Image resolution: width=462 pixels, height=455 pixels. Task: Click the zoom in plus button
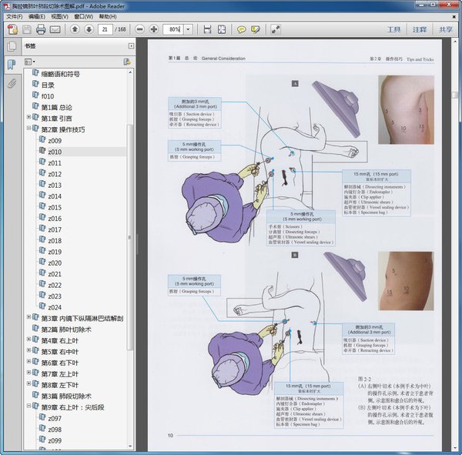pyautogui.click(x=154, y=29)
